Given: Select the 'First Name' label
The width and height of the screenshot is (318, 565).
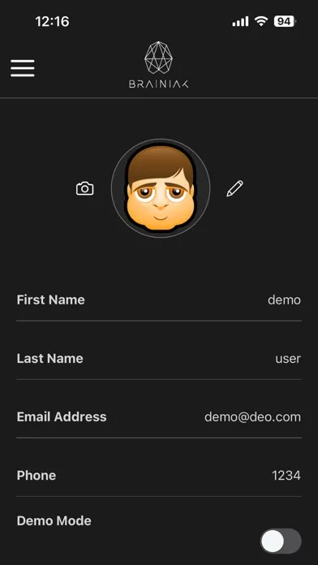Looking at the screenshot, I should coord(51,300).
